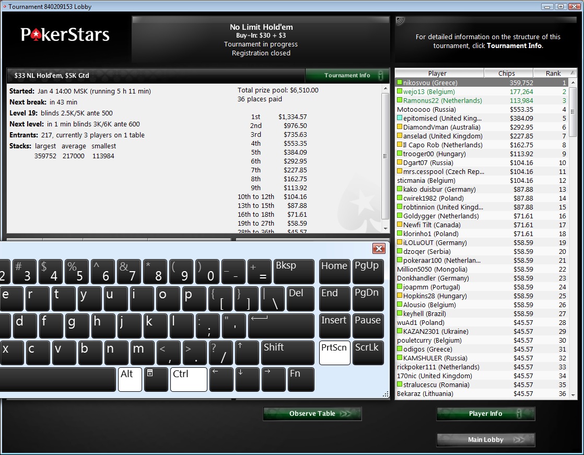584x455 pixels.
Task: Select player Dgart07 (Russia)
Action: 482,162
